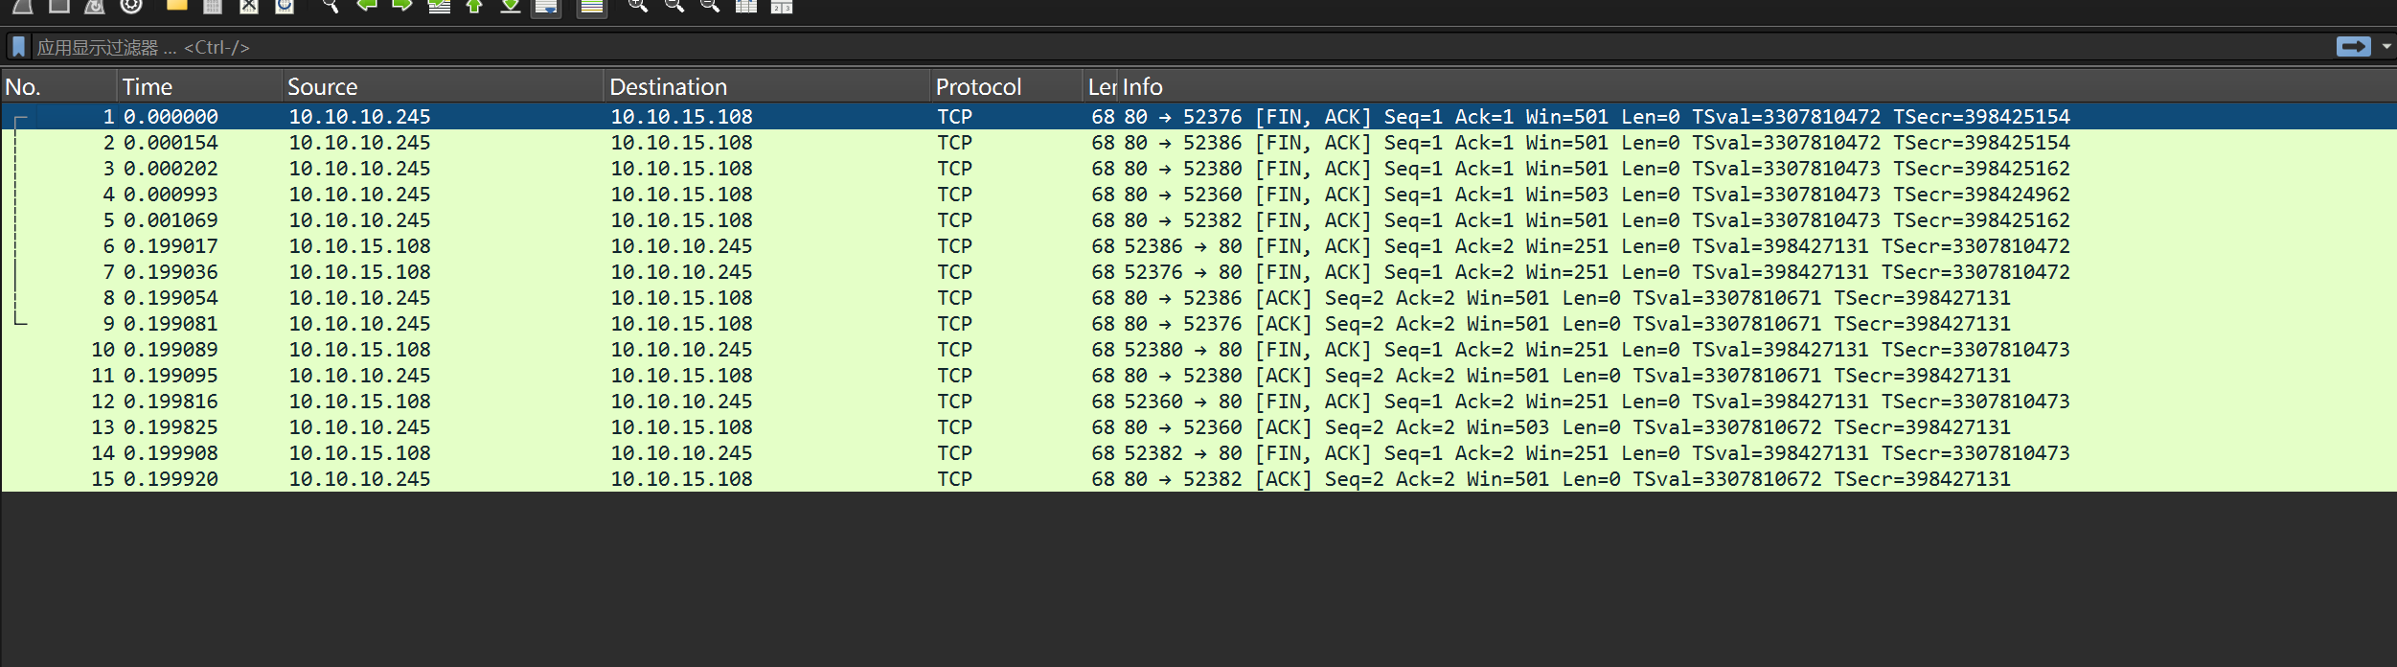Open the display filter bookmark menu
Image resolution: width=2397 pixels, height=667 pixels.
[x=18, y=47]
